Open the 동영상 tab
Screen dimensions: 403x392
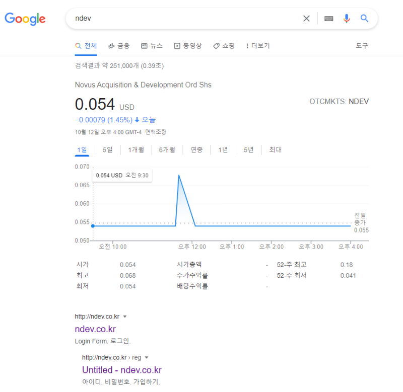[188, 46]
